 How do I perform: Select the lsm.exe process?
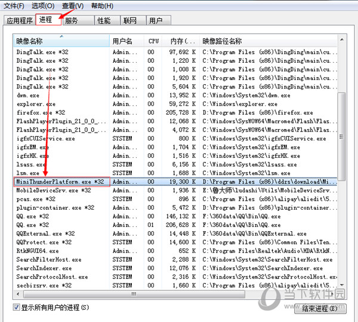[175, 173]
